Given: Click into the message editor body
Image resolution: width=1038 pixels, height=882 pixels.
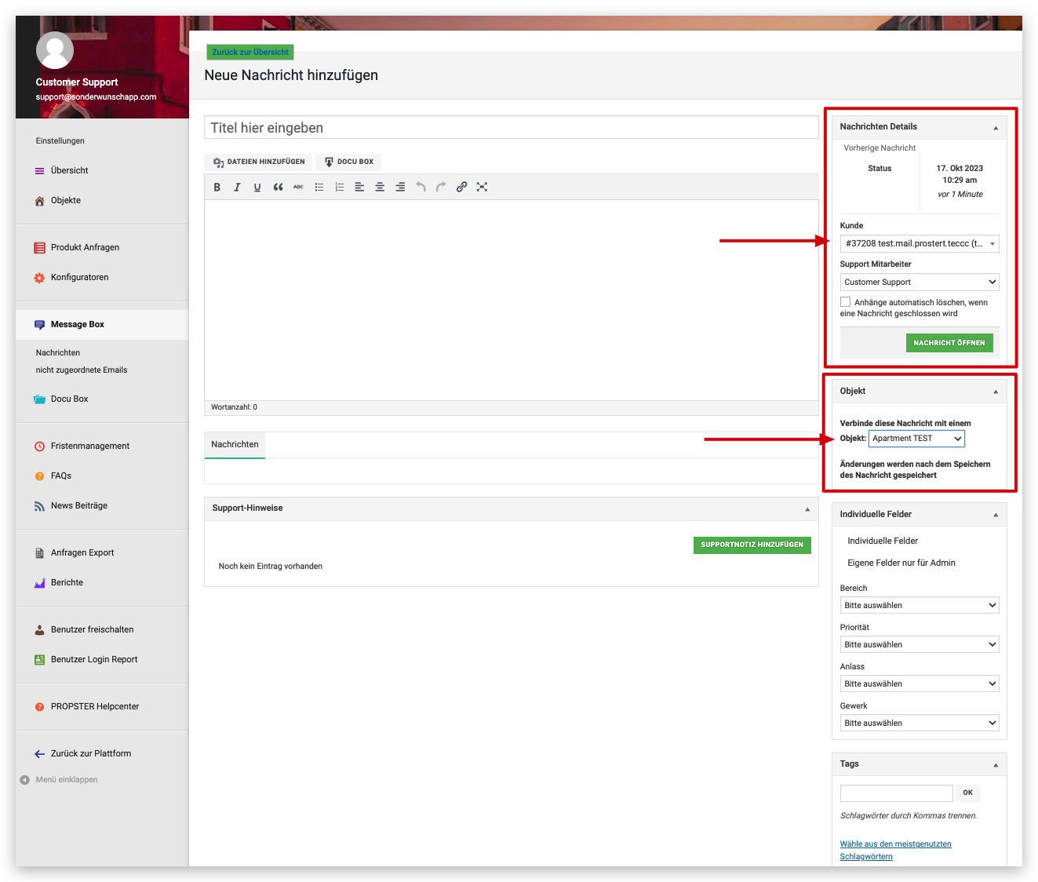Looking at the screenshot, I should (x=512, y=300).
